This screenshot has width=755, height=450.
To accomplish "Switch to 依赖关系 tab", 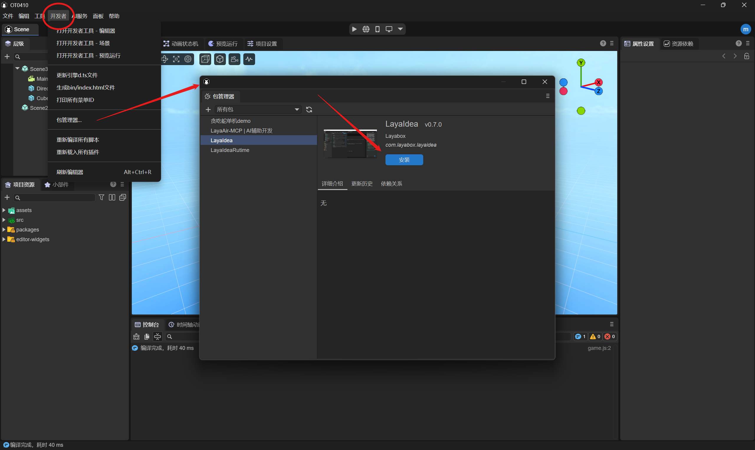I will (391, 184).
